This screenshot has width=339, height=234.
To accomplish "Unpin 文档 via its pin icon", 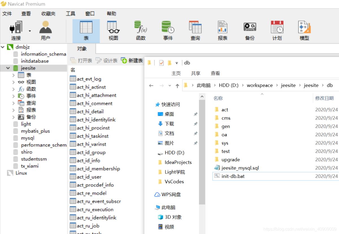I will (195, 133).
